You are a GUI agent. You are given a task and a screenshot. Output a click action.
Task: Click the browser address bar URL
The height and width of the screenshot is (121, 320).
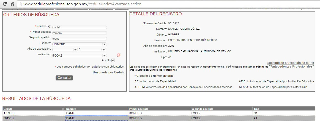coord(82,4)
